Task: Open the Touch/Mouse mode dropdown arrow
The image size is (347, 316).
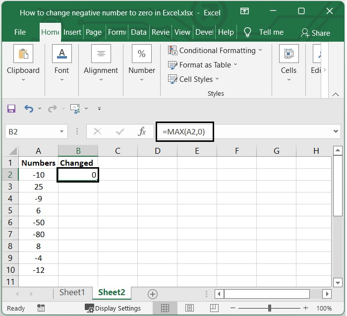Action: click(86, 109)
